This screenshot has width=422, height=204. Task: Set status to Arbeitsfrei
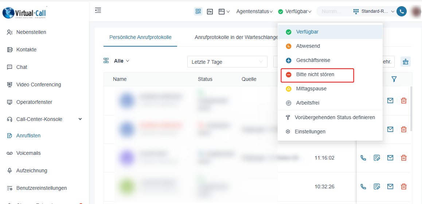[x=330, y=103]
